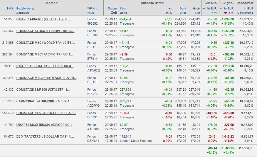This screenshot has height=157, width=257.
Task: Open ISHARES MDAX(DE) UCITS ETF link
Action: [x=43, y=19]
